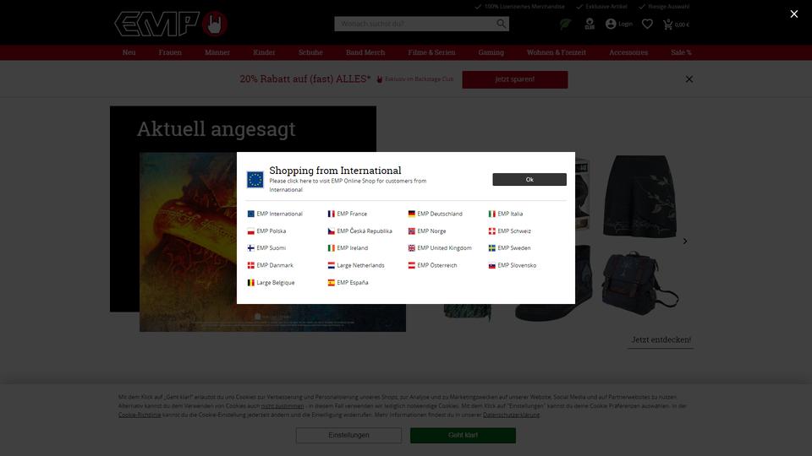Select EMP Österreich shop link
This screenshot has height=456, width=812.
click(x=432, y=265)
